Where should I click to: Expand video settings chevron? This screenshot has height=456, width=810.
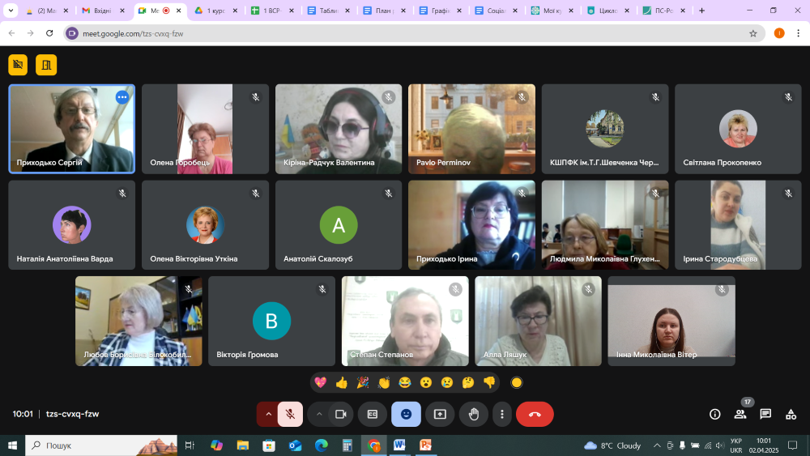(319, 414)
